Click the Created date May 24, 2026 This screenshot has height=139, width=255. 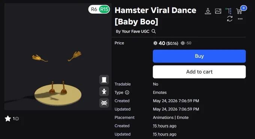[176, 101]
